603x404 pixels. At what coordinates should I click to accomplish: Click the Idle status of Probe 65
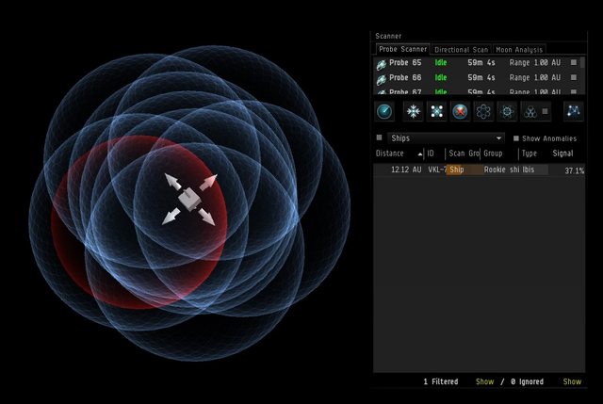click(x=441, y=62)
